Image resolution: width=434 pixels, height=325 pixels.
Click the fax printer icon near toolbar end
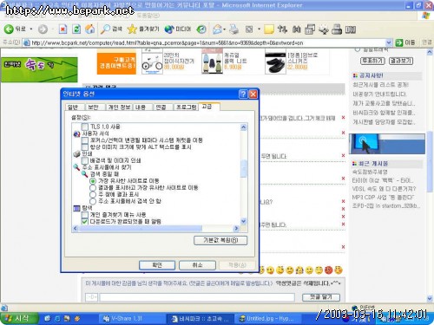click(x=337, y=29)
